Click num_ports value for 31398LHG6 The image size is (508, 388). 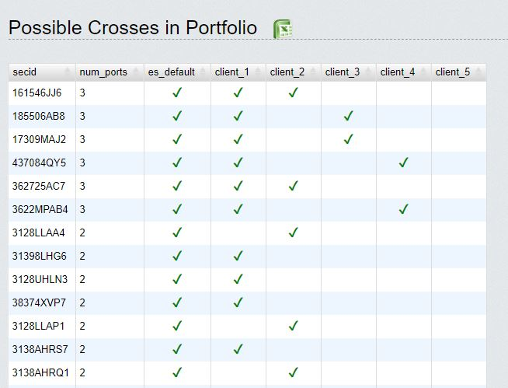click(82, 256)
